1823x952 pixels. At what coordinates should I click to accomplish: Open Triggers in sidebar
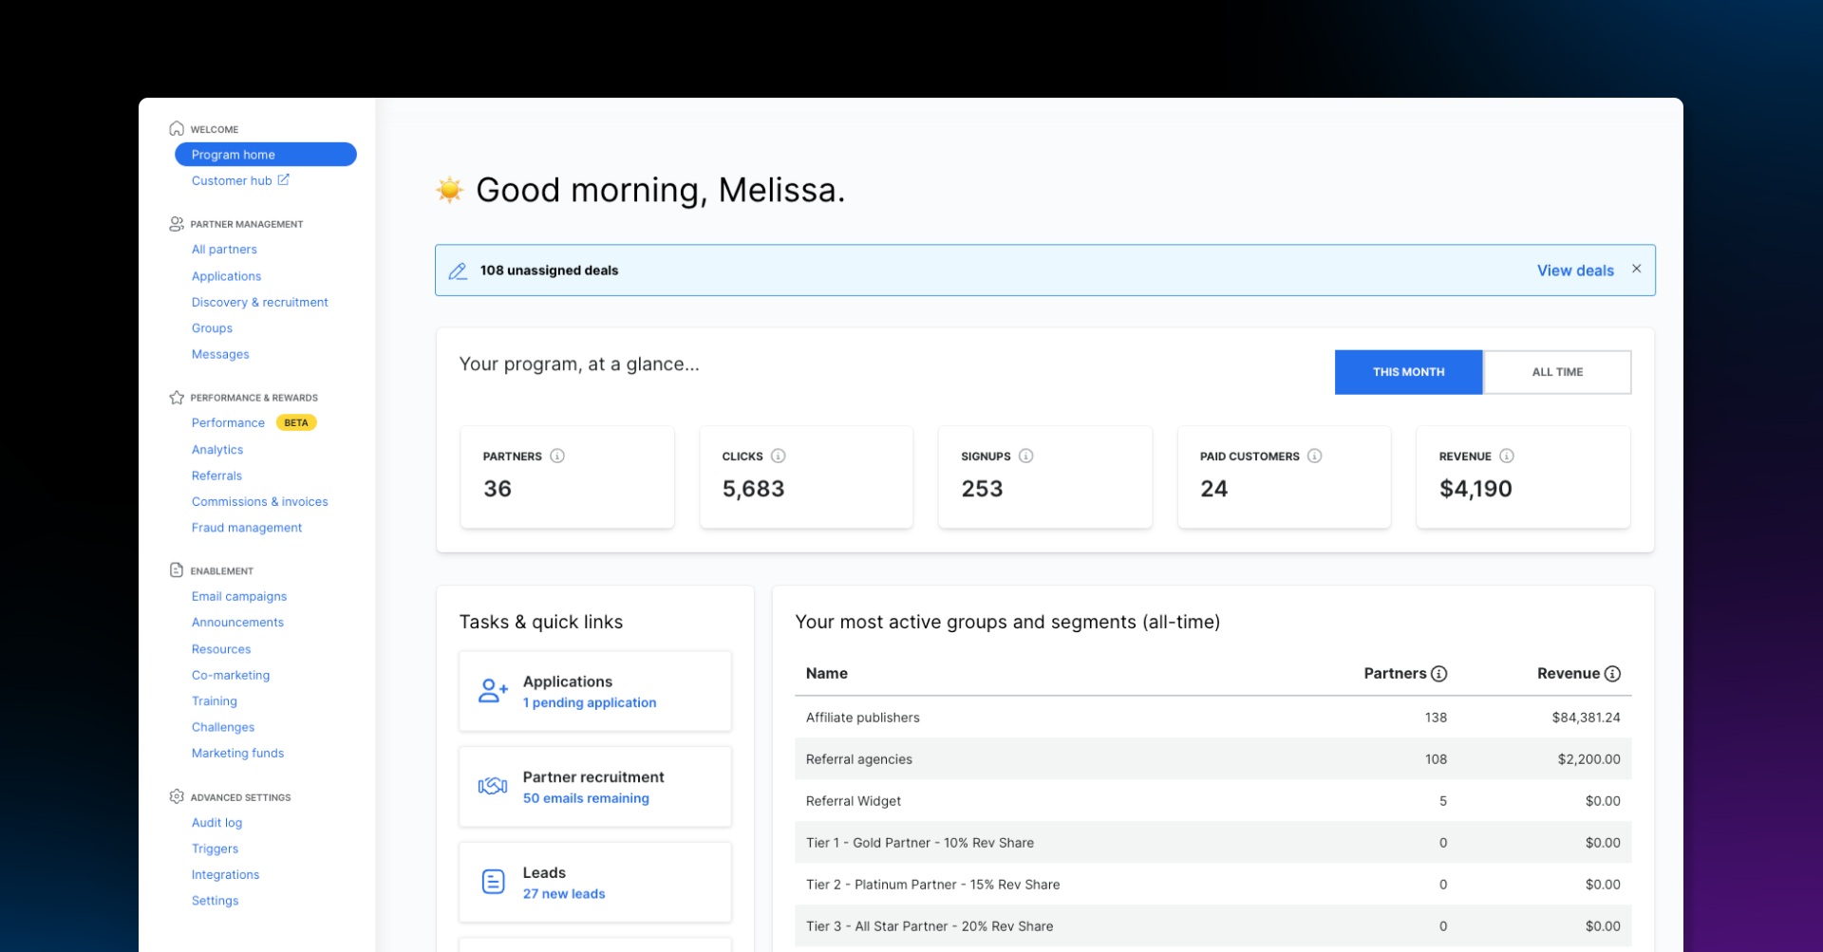215,849
